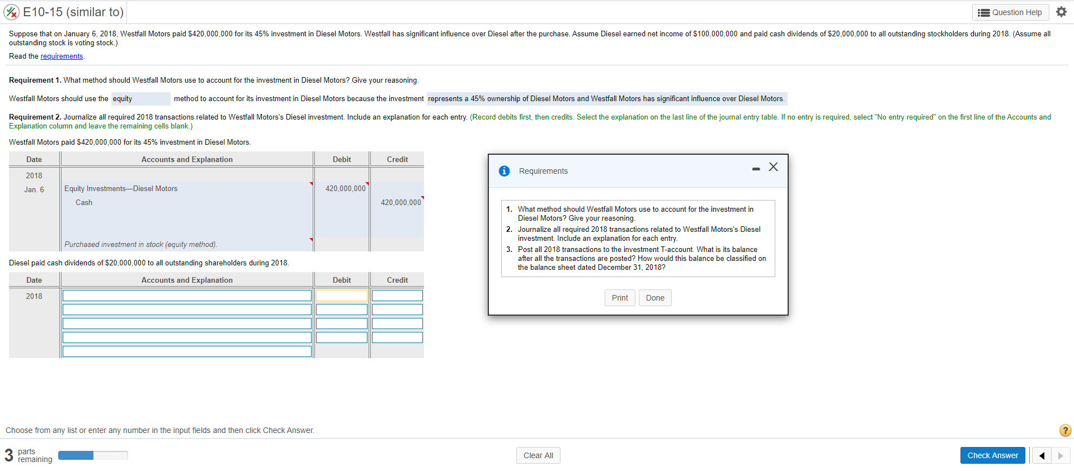The image size is (1074, 471).
Task: Go to next question arrow
Action: tap(1061, 455)
